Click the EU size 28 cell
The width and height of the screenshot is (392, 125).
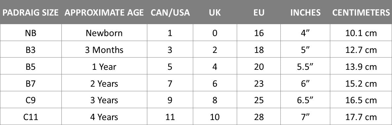[259, 117]
